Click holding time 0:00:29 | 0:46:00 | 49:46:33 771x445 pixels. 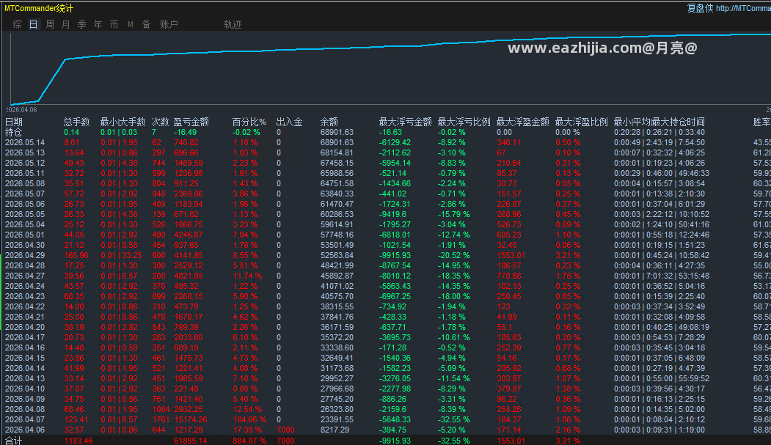click(x=662, y=174)
